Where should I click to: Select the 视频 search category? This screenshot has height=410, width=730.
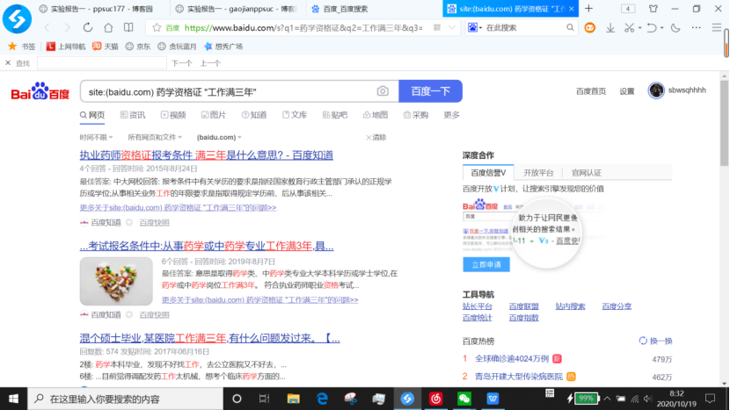[x=173, y=115]
